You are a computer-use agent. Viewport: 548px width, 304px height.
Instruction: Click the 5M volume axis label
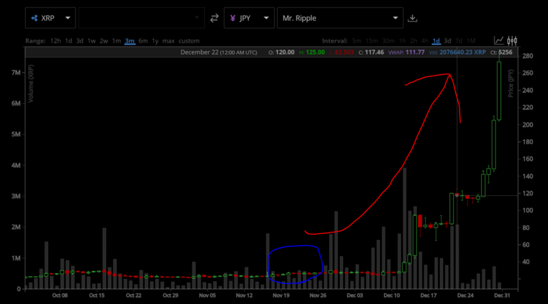point(15,135)
